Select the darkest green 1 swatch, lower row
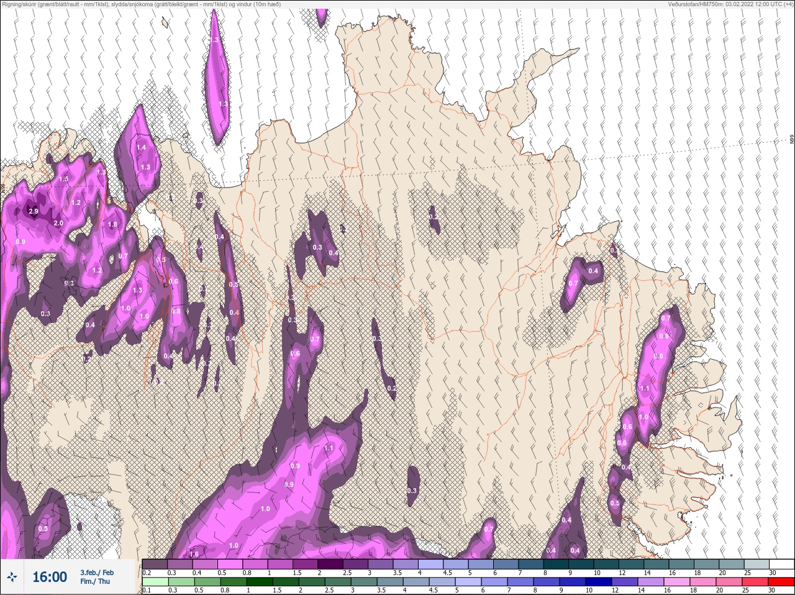Viewport: 795px width, 595px height. [x=260, y=581]
